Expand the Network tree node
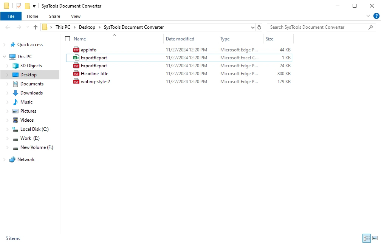 point(5,159)
